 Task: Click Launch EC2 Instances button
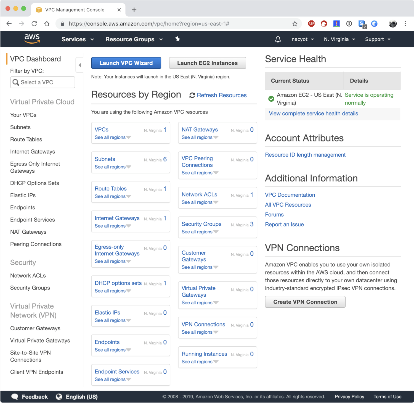pos(207,63)
